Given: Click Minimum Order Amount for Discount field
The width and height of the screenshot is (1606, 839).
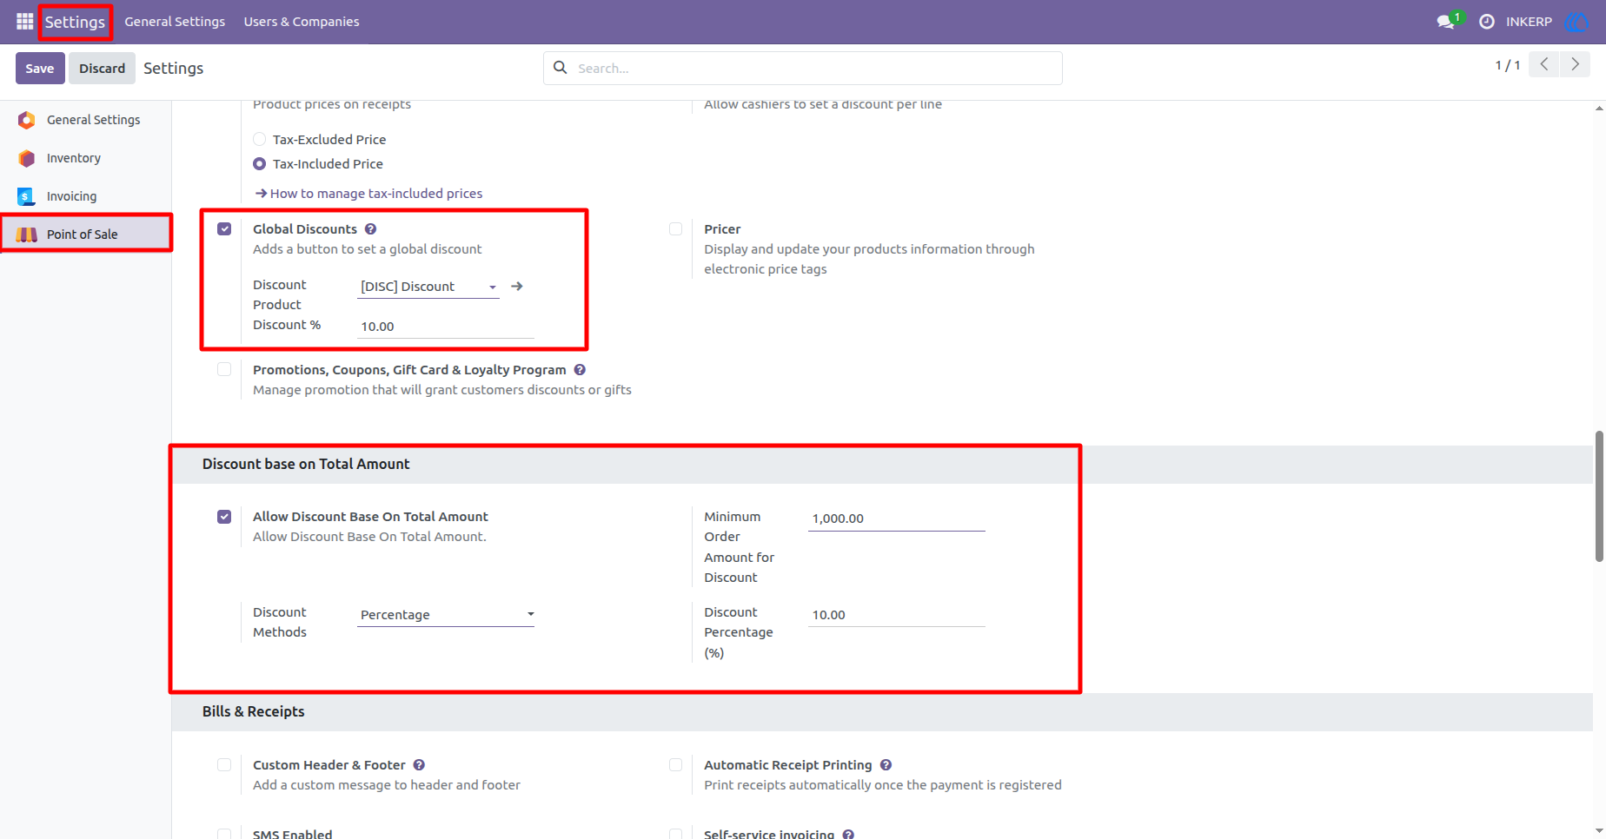Looking at the screenshot, I should tap(897, 519).
